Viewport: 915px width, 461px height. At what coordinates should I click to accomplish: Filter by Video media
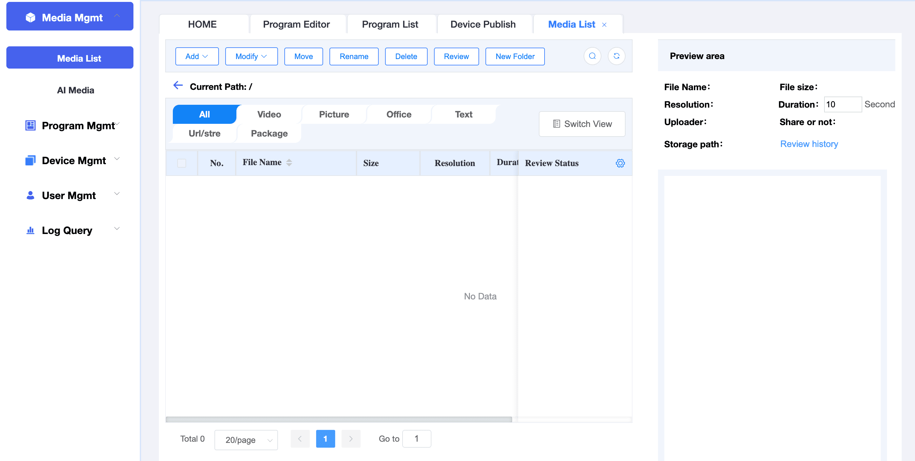pyautogui.click(x=269, y=114)
